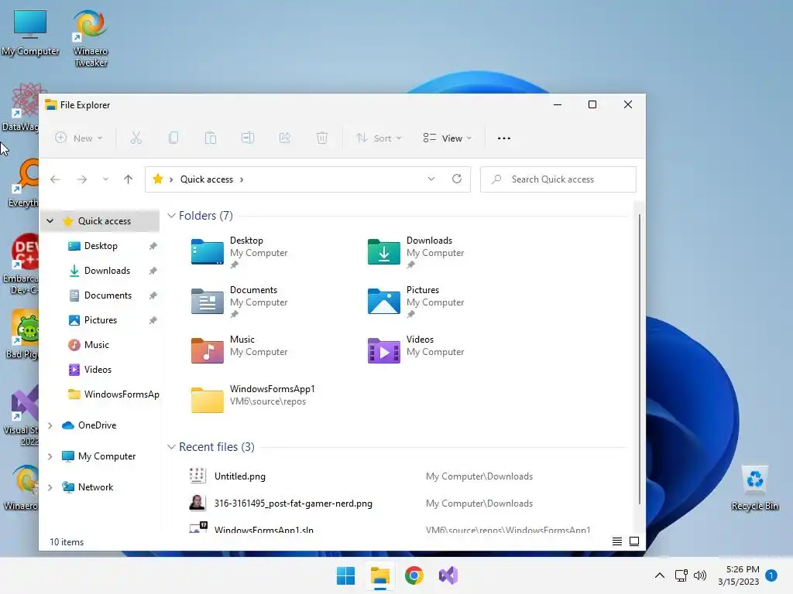Open recent locations dropdown beside forward arrow

pos(105,179)
